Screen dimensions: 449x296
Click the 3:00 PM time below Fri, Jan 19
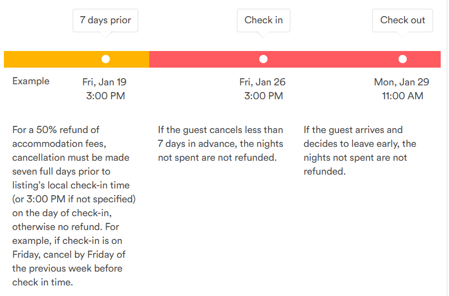105,96
